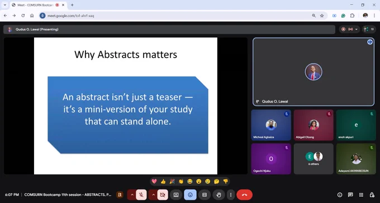Click the 6:07 PM clock text

point(12,195)
